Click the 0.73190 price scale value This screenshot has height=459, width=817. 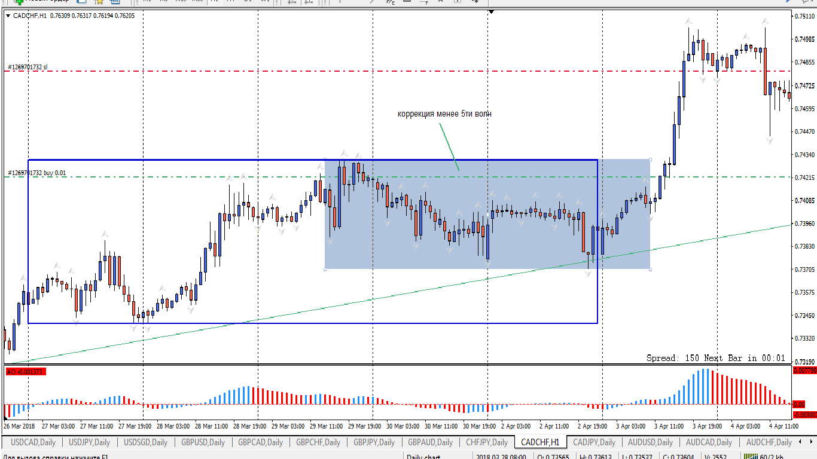tap(805, 362)
